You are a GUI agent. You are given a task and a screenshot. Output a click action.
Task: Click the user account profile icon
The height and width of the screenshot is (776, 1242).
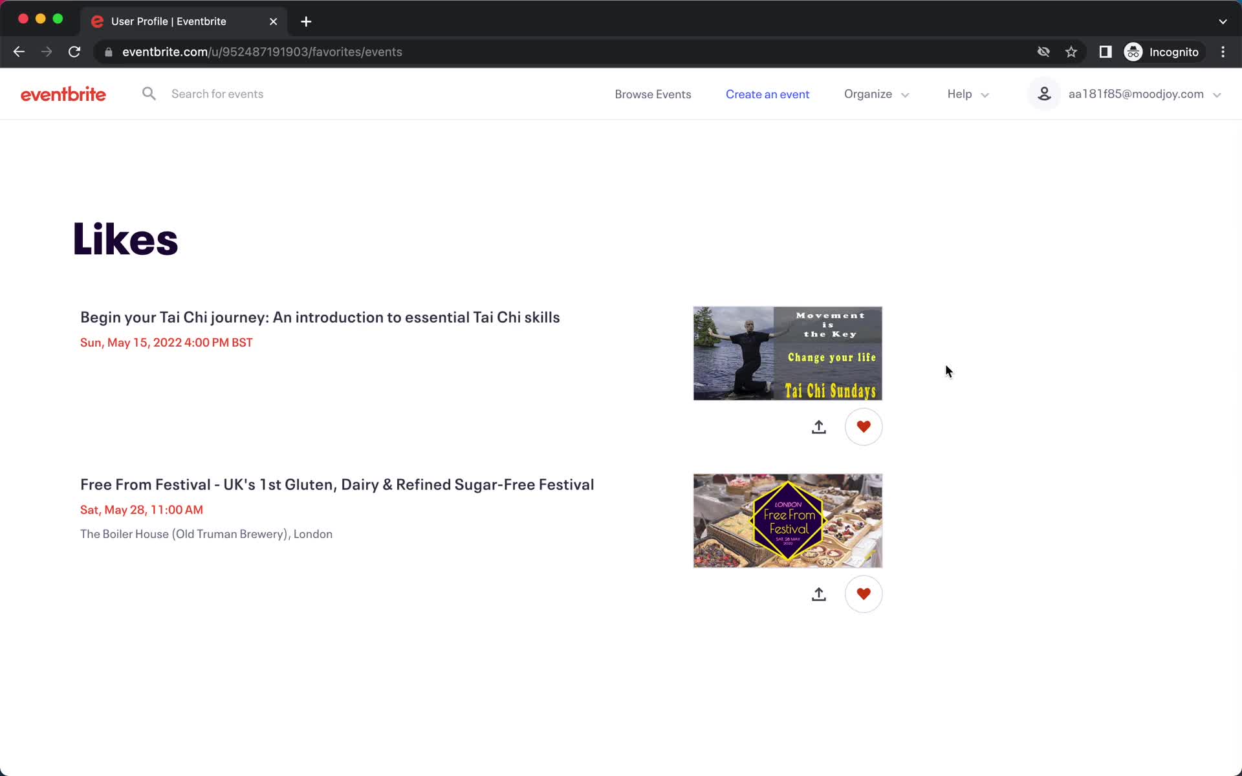tap(1045, 93)
